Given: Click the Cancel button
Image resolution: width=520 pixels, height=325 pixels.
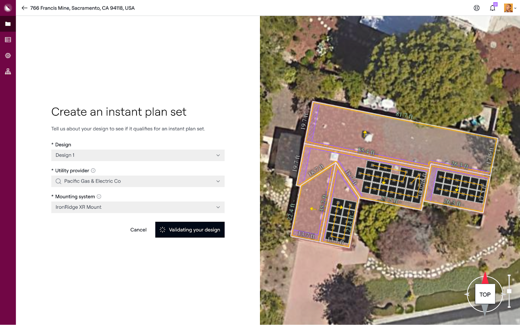Looking at the screenshot, I should (x=138, y=230).
